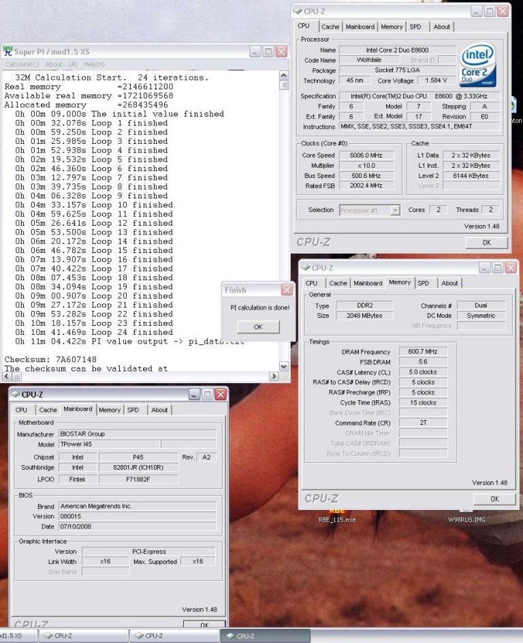Click OK in top CPU-Z CPU window
This screenshot has width=523, height=643.
point(486,242)
